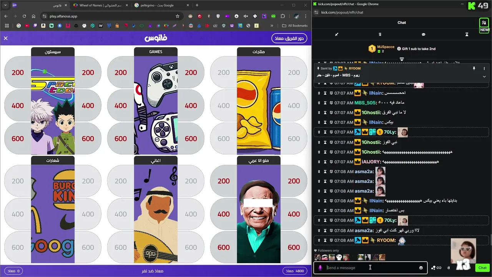The image size is (492, 277).
Task: Click the منتجات chips category image
Action: click(259, 105)
